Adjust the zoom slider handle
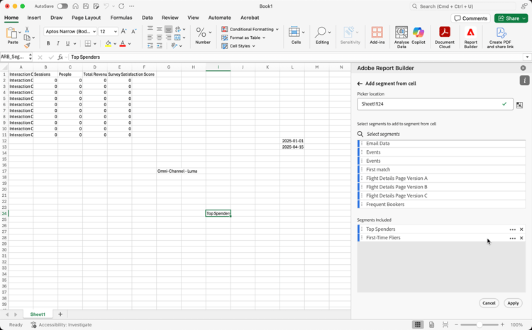This screenshot has width=532, height=330. coord(479,324)
